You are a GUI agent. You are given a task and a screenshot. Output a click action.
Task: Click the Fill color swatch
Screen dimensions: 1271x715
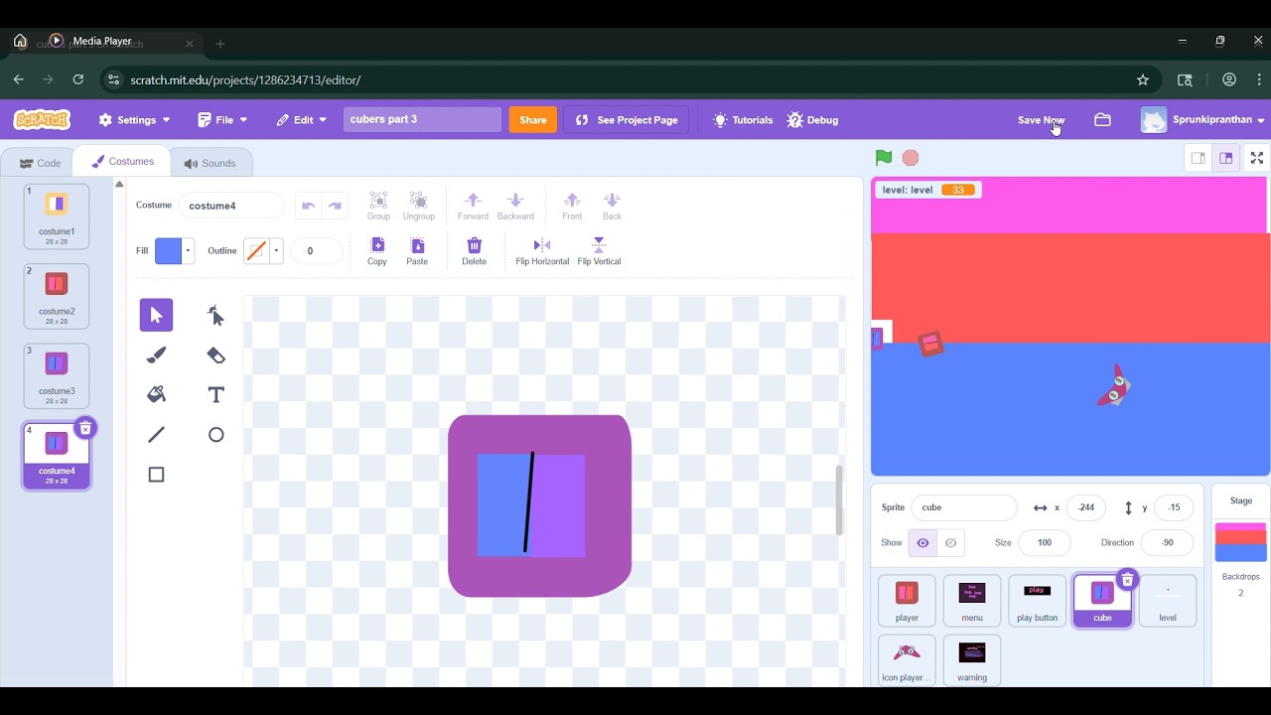(x=168, y=250)
